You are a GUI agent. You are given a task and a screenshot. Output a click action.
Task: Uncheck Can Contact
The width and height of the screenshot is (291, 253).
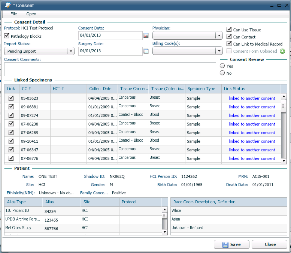point(229,37)
